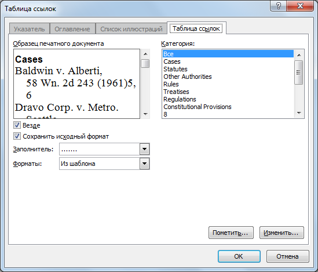Select the Treatises category
The width and height of the screenshot is (318, 272).
pos(228,92)
